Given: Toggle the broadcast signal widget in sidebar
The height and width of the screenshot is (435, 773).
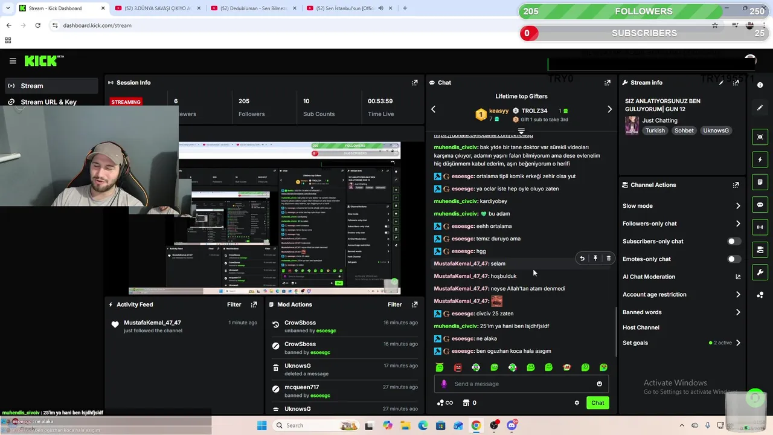Looking at the screenshot, I should [760, 227].
